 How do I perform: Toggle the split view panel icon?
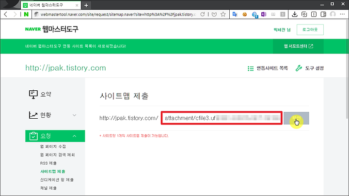(x=323, y=14)
